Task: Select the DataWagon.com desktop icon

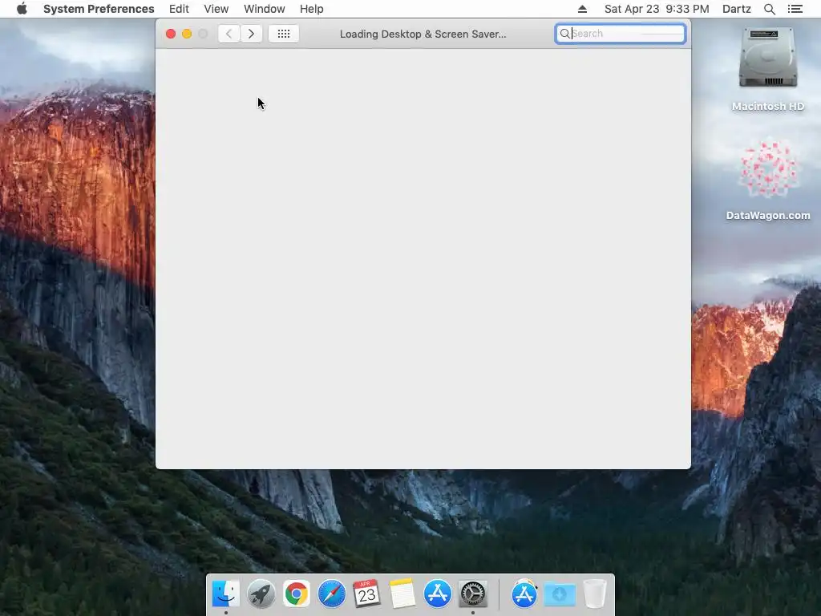Action: click(767, 178)
